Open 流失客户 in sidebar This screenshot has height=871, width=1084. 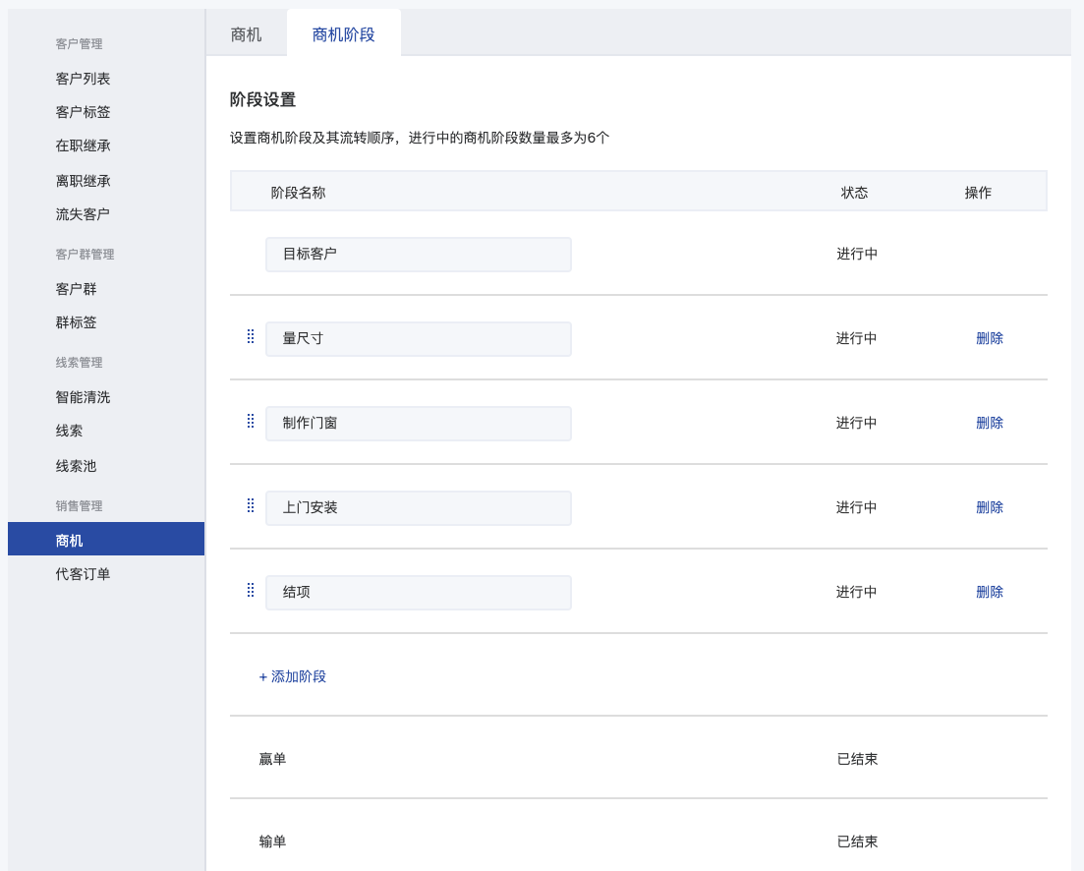tap(83, 214)
